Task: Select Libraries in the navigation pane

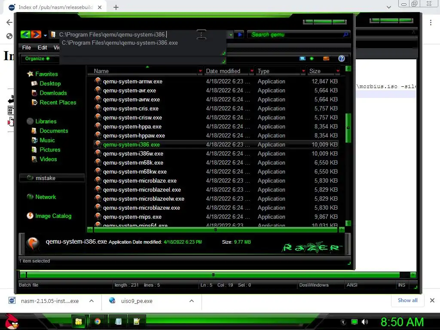Action: [46, 121]
